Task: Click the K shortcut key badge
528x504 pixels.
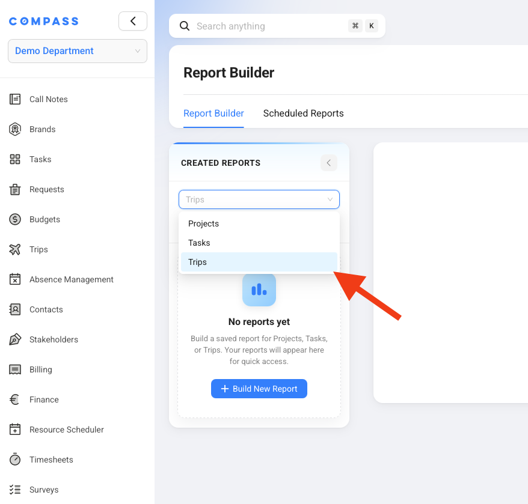Action: tap(372, 26)
